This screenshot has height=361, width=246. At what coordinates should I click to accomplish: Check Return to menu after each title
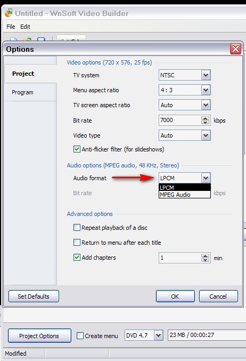[x=77, y=243]
